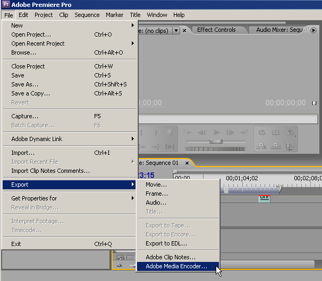The image size is (322, 281).
Task: Click the blue timeline current timecode
Action: 147,175
